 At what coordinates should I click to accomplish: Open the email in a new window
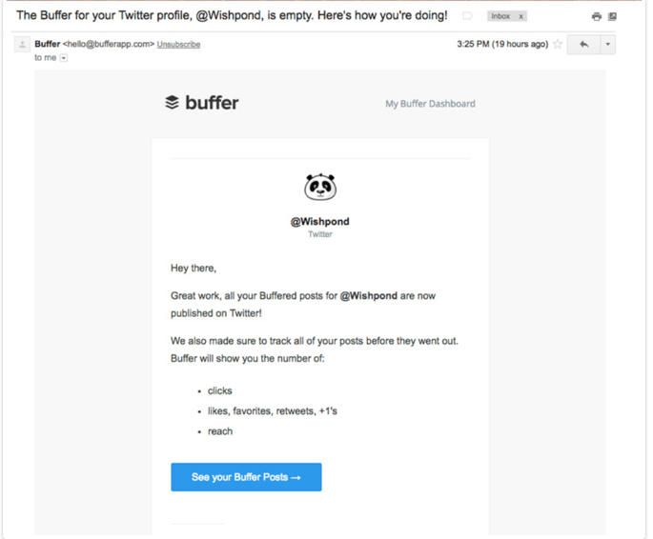click(x=612, y=16)
